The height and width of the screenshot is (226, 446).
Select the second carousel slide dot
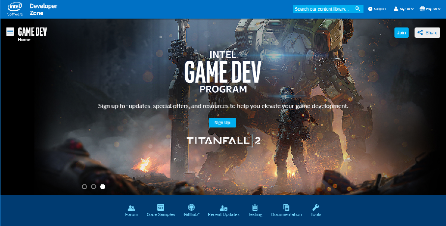click(94, 186)
